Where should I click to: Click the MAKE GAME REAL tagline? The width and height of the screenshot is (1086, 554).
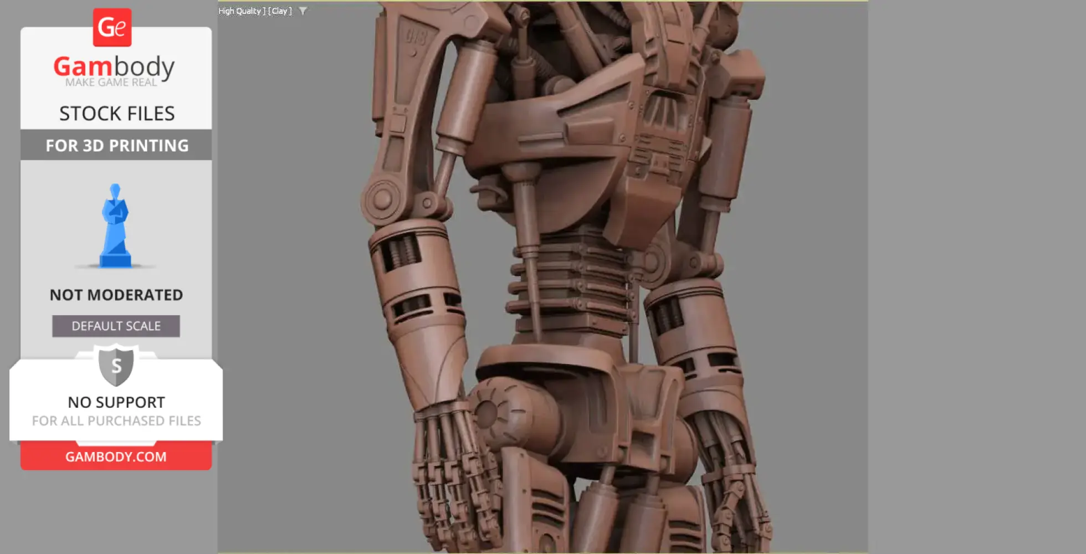coord(111,83)
